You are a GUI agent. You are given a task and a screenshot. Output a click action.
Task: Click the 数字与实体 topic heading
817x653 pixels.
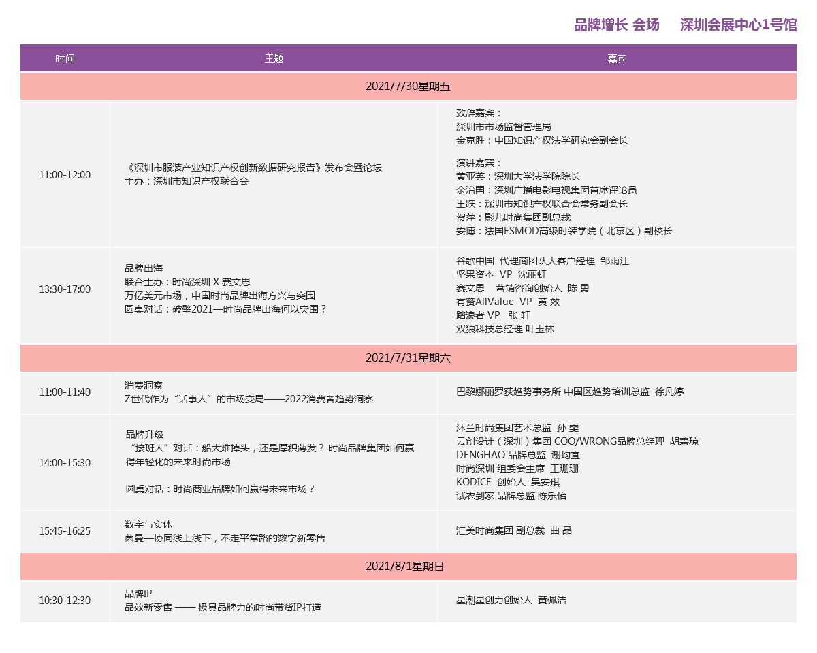point(148,524)
